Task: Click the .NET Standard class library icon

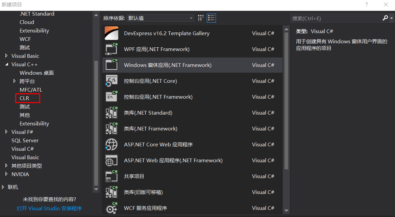Action: tap(112, 113)
